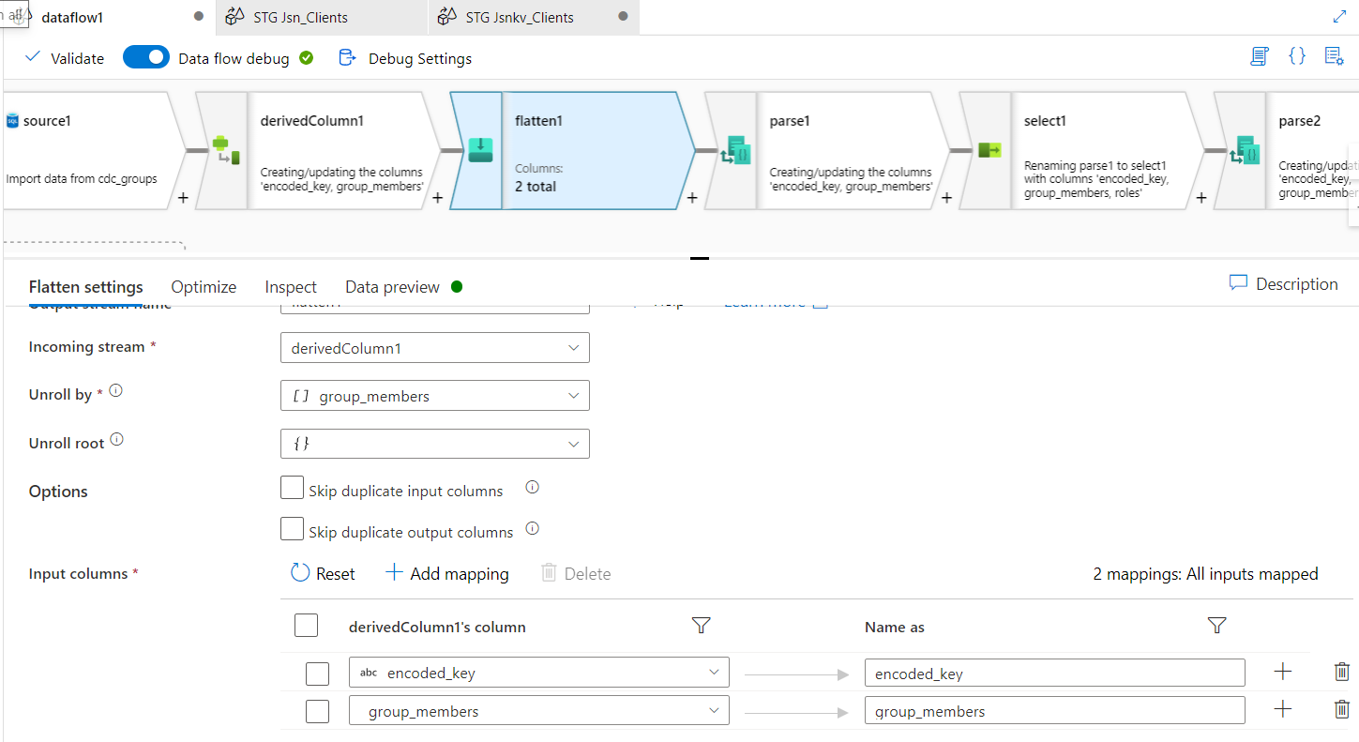
Task: Select the select1 transformation icon
Action: pyautogui.click(x=989, y=150)
